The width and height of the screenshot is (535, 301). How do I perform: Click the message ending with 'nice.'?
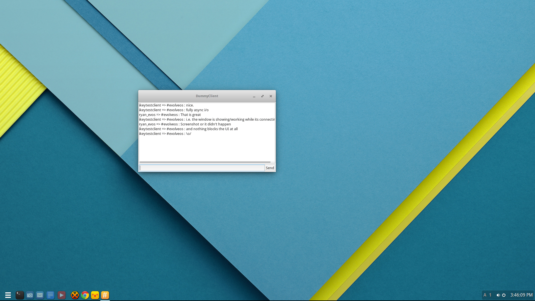coord(166,105)
